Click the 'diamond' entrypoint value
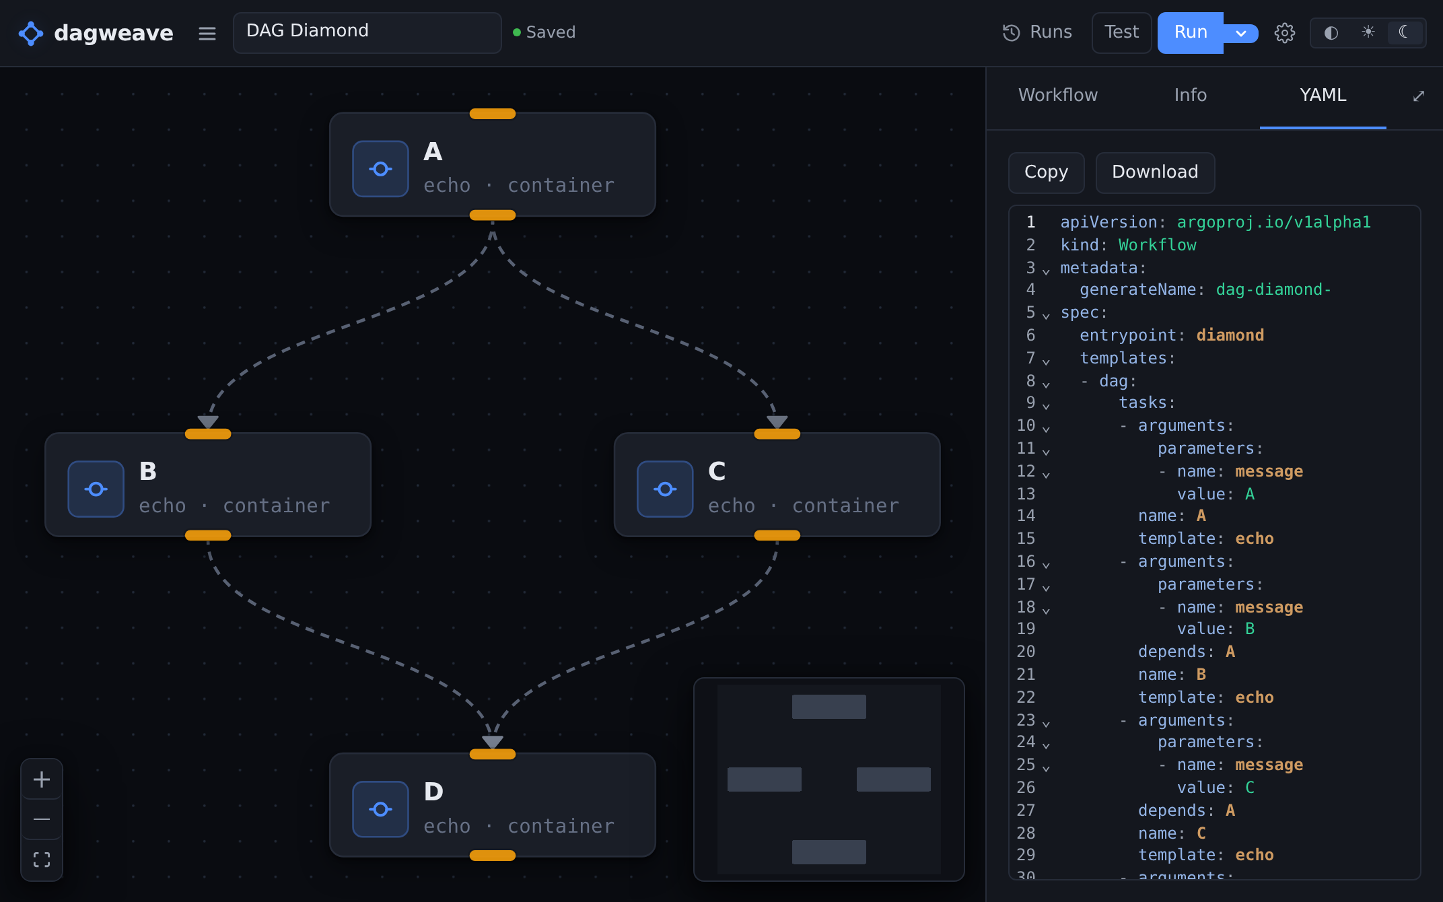 pyautogui.click(x=1230, y=335)
